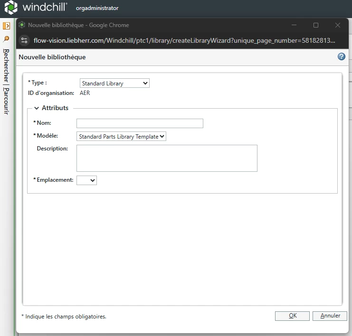The image size is (352, 336).
Task: Select the Parcourir sidebar tab
Action: 6,101
